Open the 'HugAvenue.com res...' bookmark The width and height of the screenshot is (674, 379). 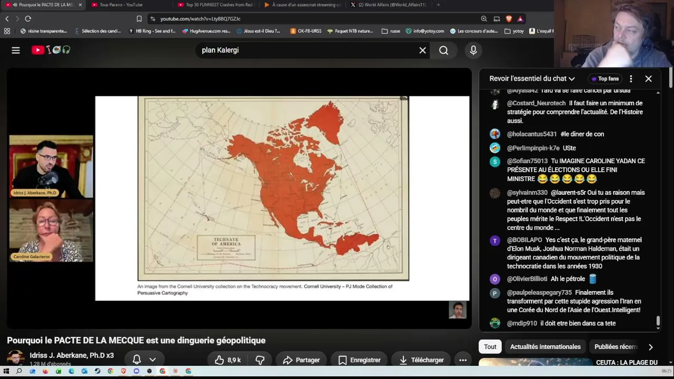206,31
